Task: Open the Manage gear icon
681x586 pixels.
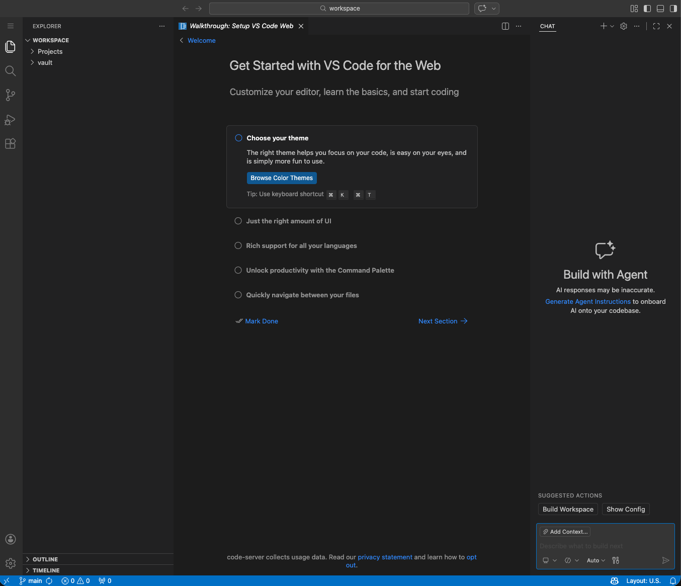Action: click(x=10, y=563)
